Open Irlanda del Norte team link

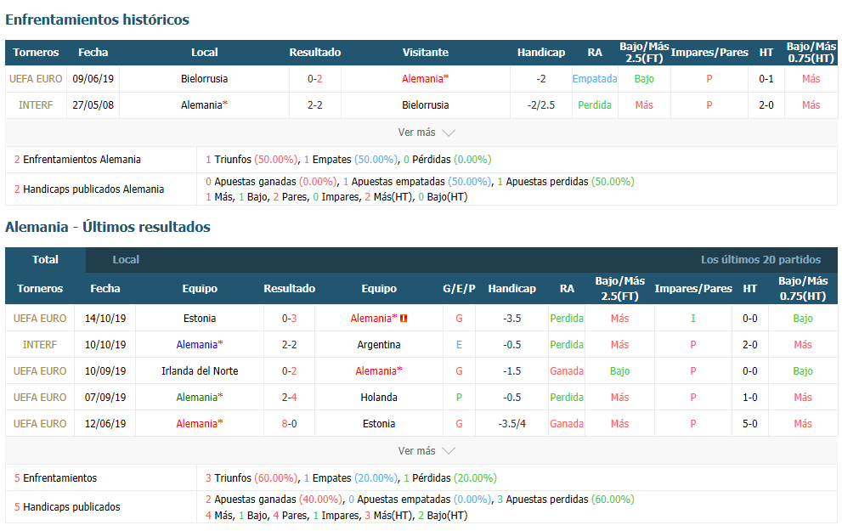199,371
